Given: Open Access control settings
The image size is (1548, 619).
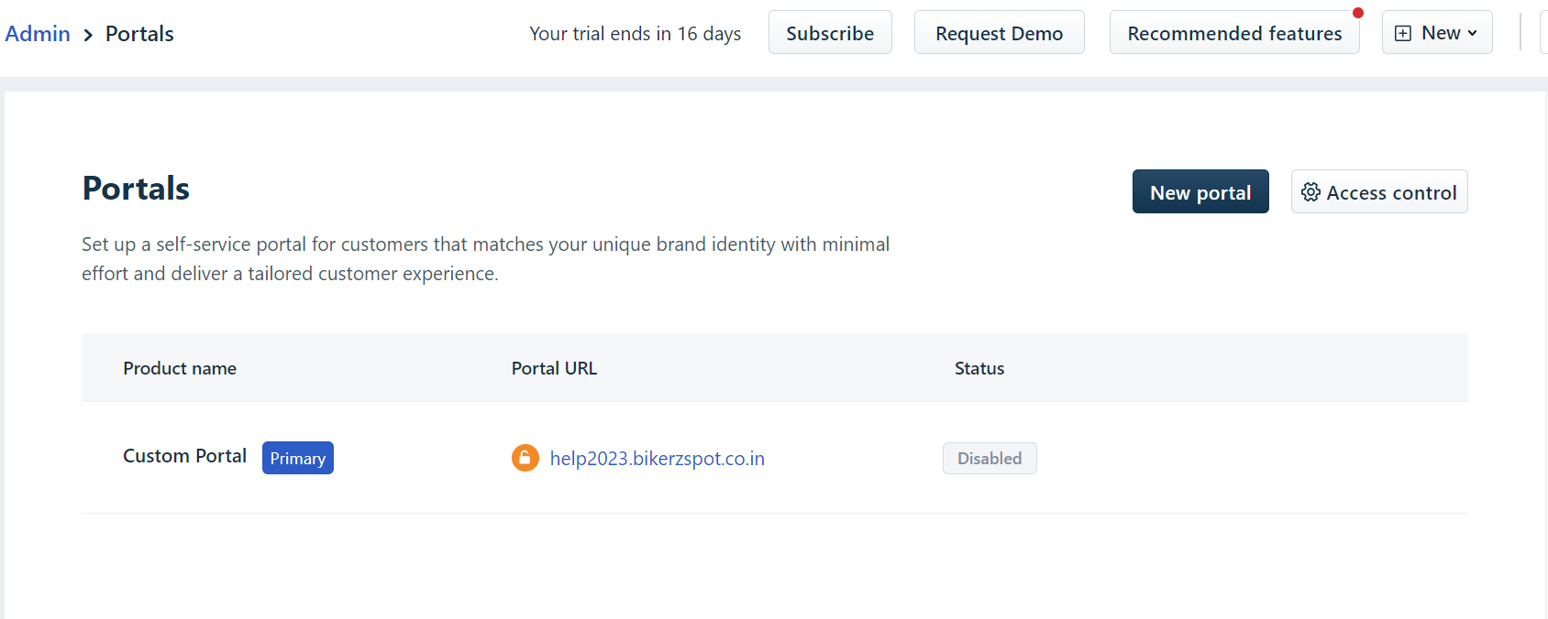Looking at the screenshot, I should [x=1379, y=192].
